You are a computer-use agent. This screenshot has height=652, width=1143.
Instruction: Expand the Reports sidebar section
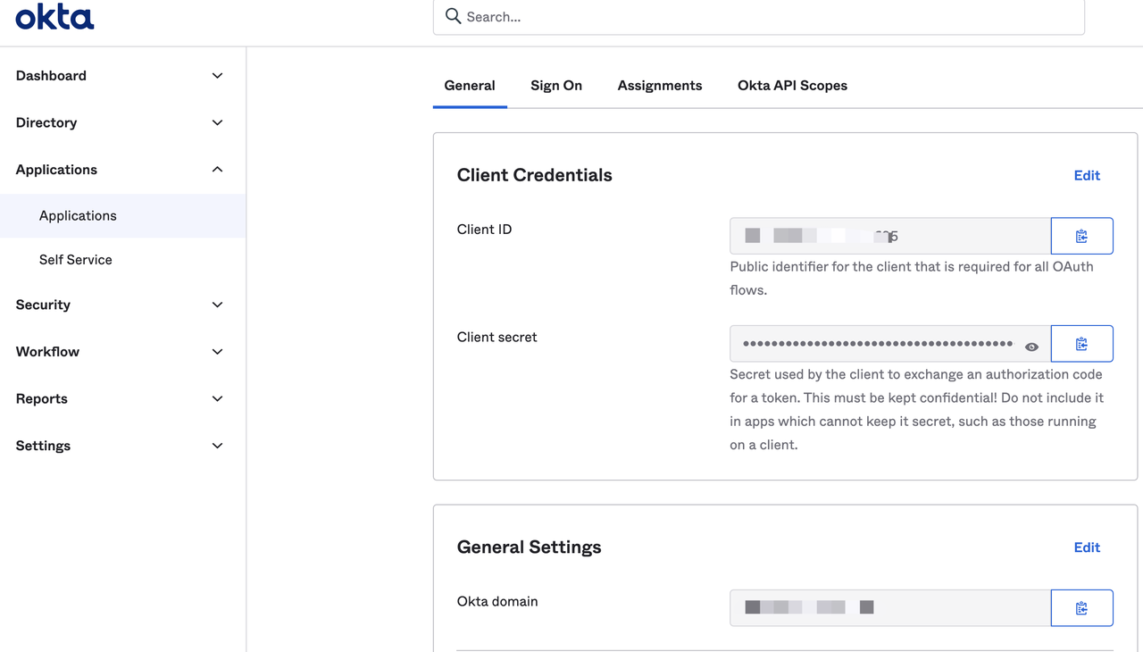(x=217, y=398)
